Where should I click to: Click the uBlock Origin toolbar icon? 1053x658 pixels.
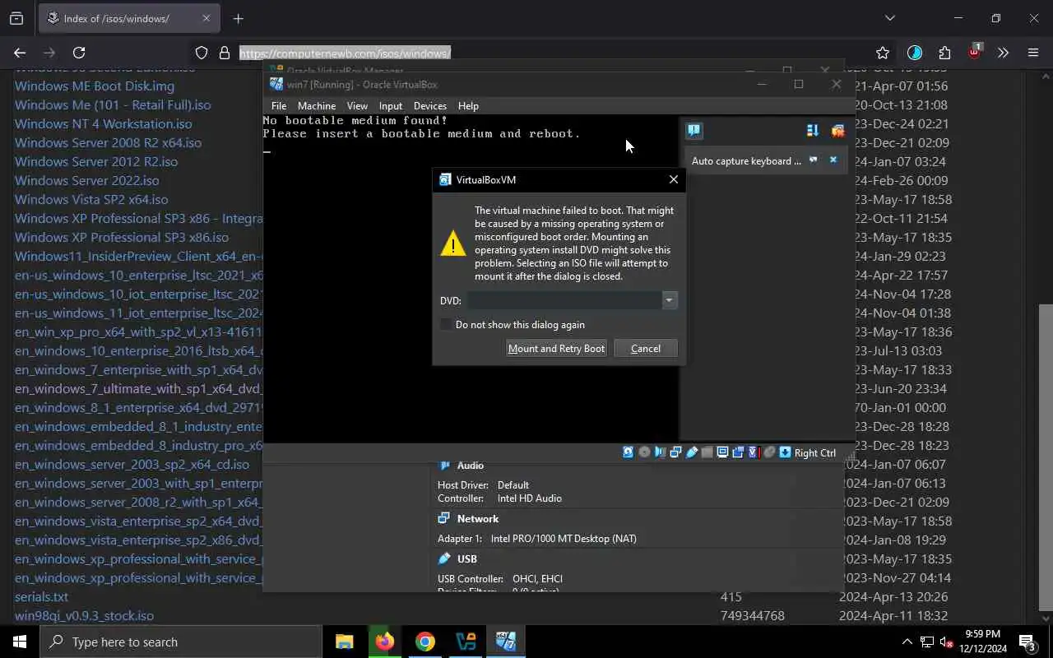974,51
